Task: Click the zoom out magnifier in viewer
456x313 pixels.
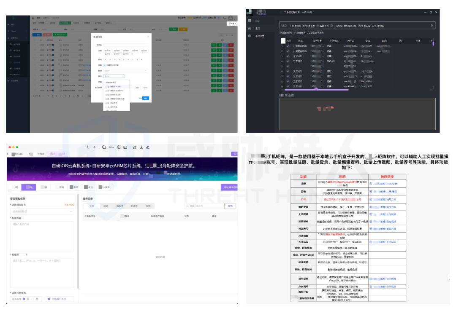Action: click(104, 147)
